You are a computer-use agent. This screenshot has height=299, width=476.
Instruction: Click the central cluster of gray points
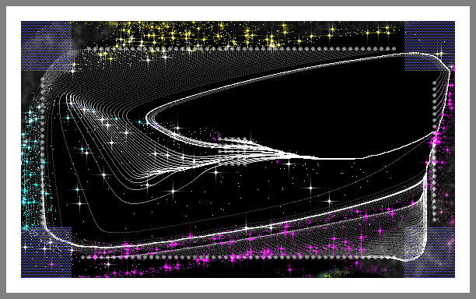tap(233, 151)
